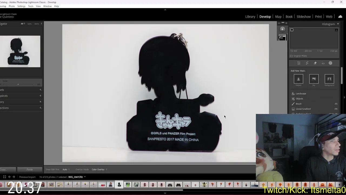Image resolution: width=346 pixels, height=195 pixels.
Task: Open the View menu
Action: coord(38,6)
